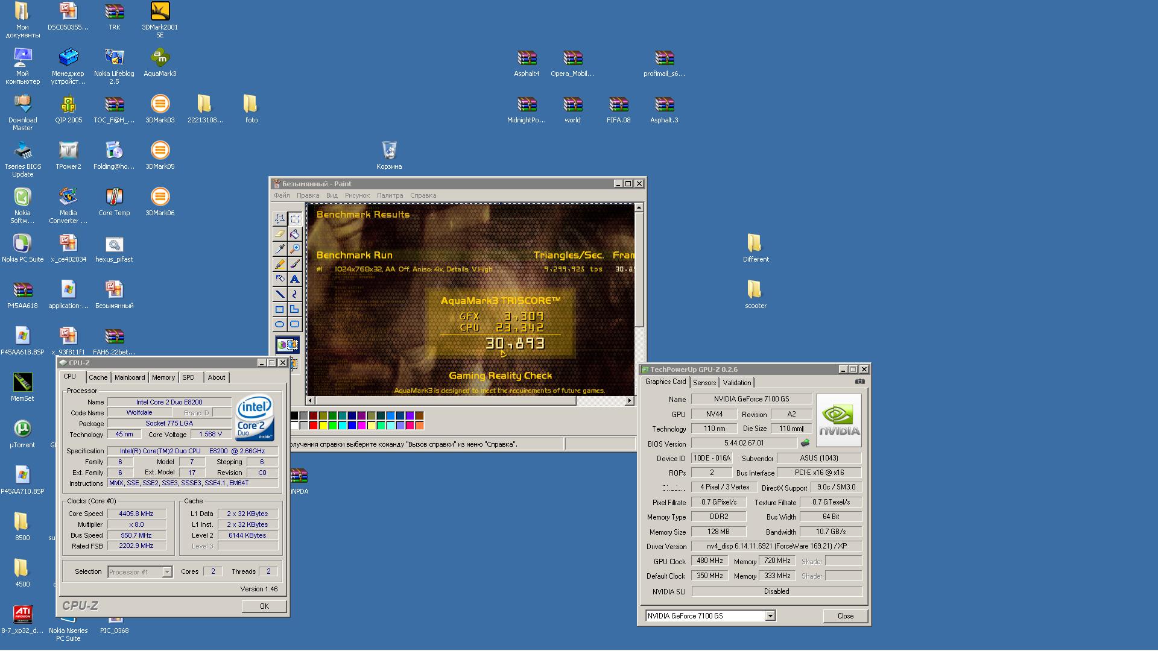Pick the straight Line tool in Paint

280,294
